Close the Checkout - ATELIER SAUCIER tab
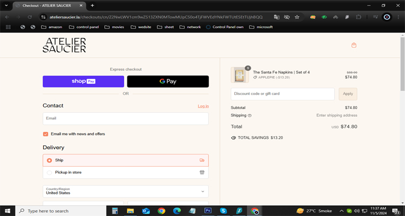 (81, 5)
